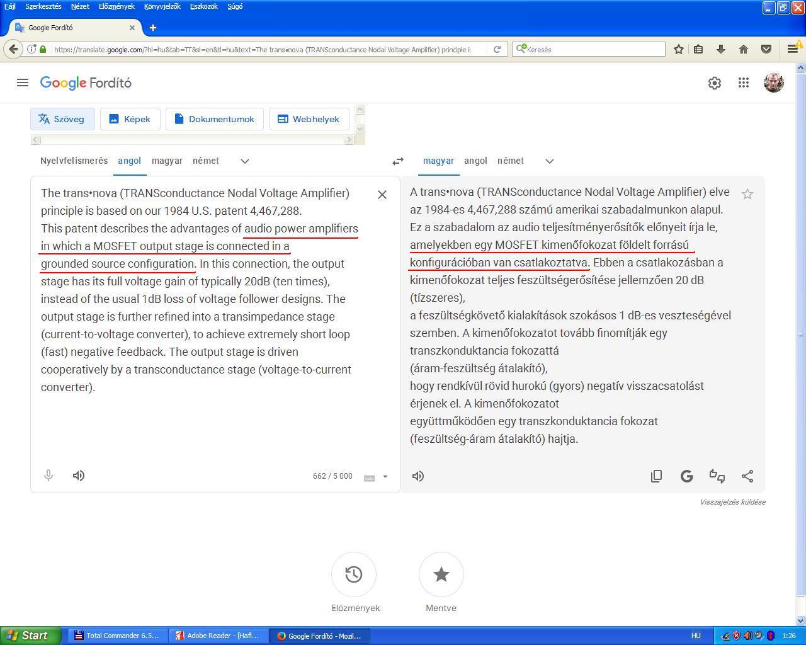
Task: Open Windows Start menu
Action: pos(31,636)
